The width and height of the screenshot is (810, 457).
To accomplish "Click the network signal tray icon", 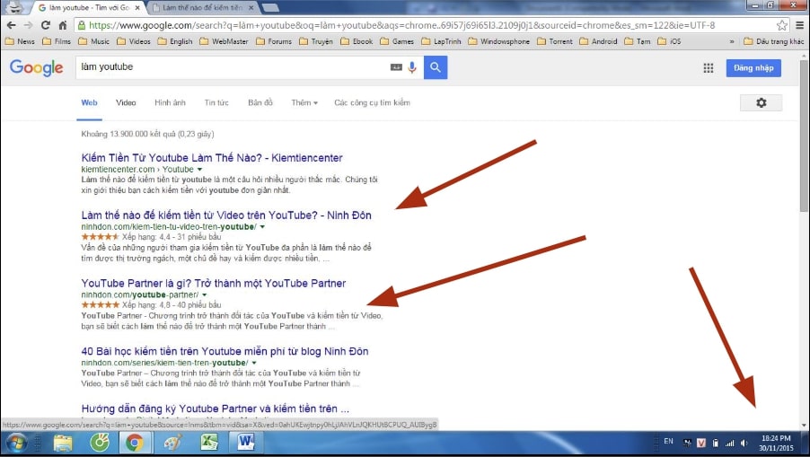I will coord(730,443).
